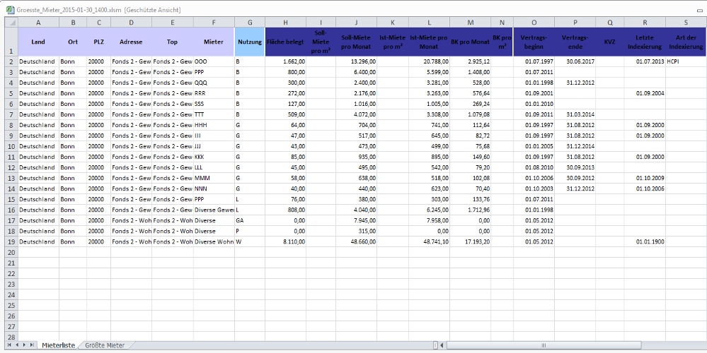Click the Art der Indexierung header cell

pyautogui.click(x=686, y=42)
